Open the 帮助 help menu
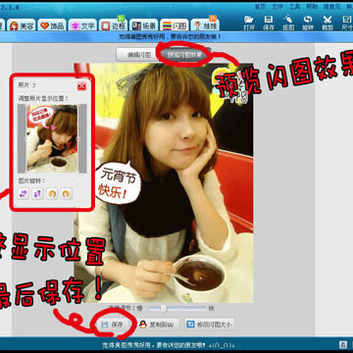Viewport: 353px width, 353px height. [312, 7]
